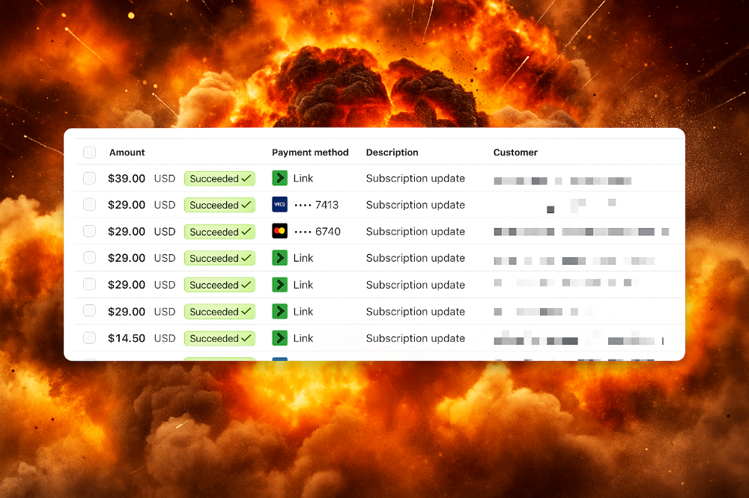The height and width of the screenshot is (498, 749).
Task: Click the Link icon in the sixth row
Action: (279, 311)
